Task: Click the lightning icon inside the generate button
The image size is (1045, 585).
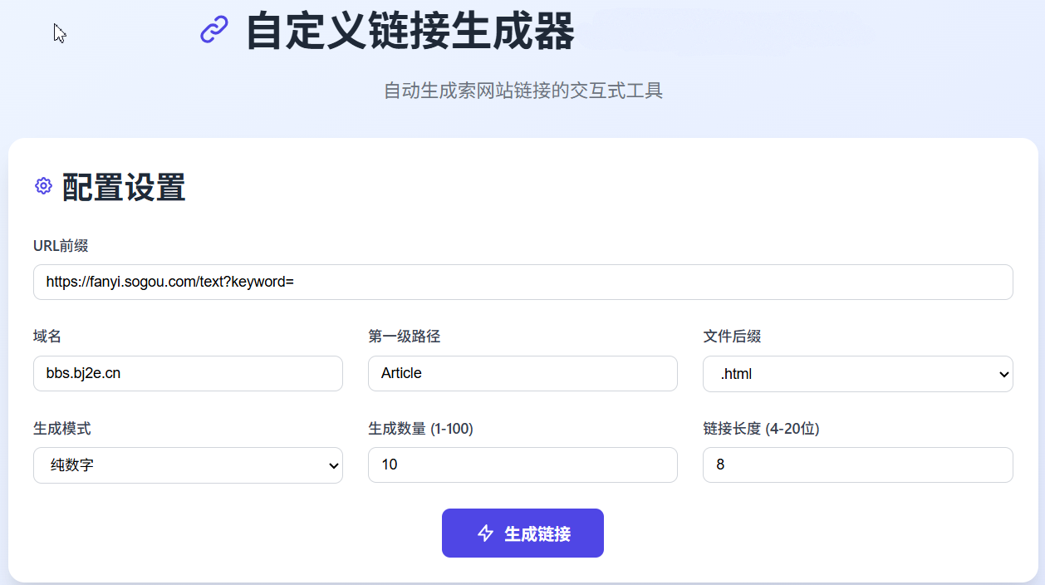Action: tap(485, 533)
